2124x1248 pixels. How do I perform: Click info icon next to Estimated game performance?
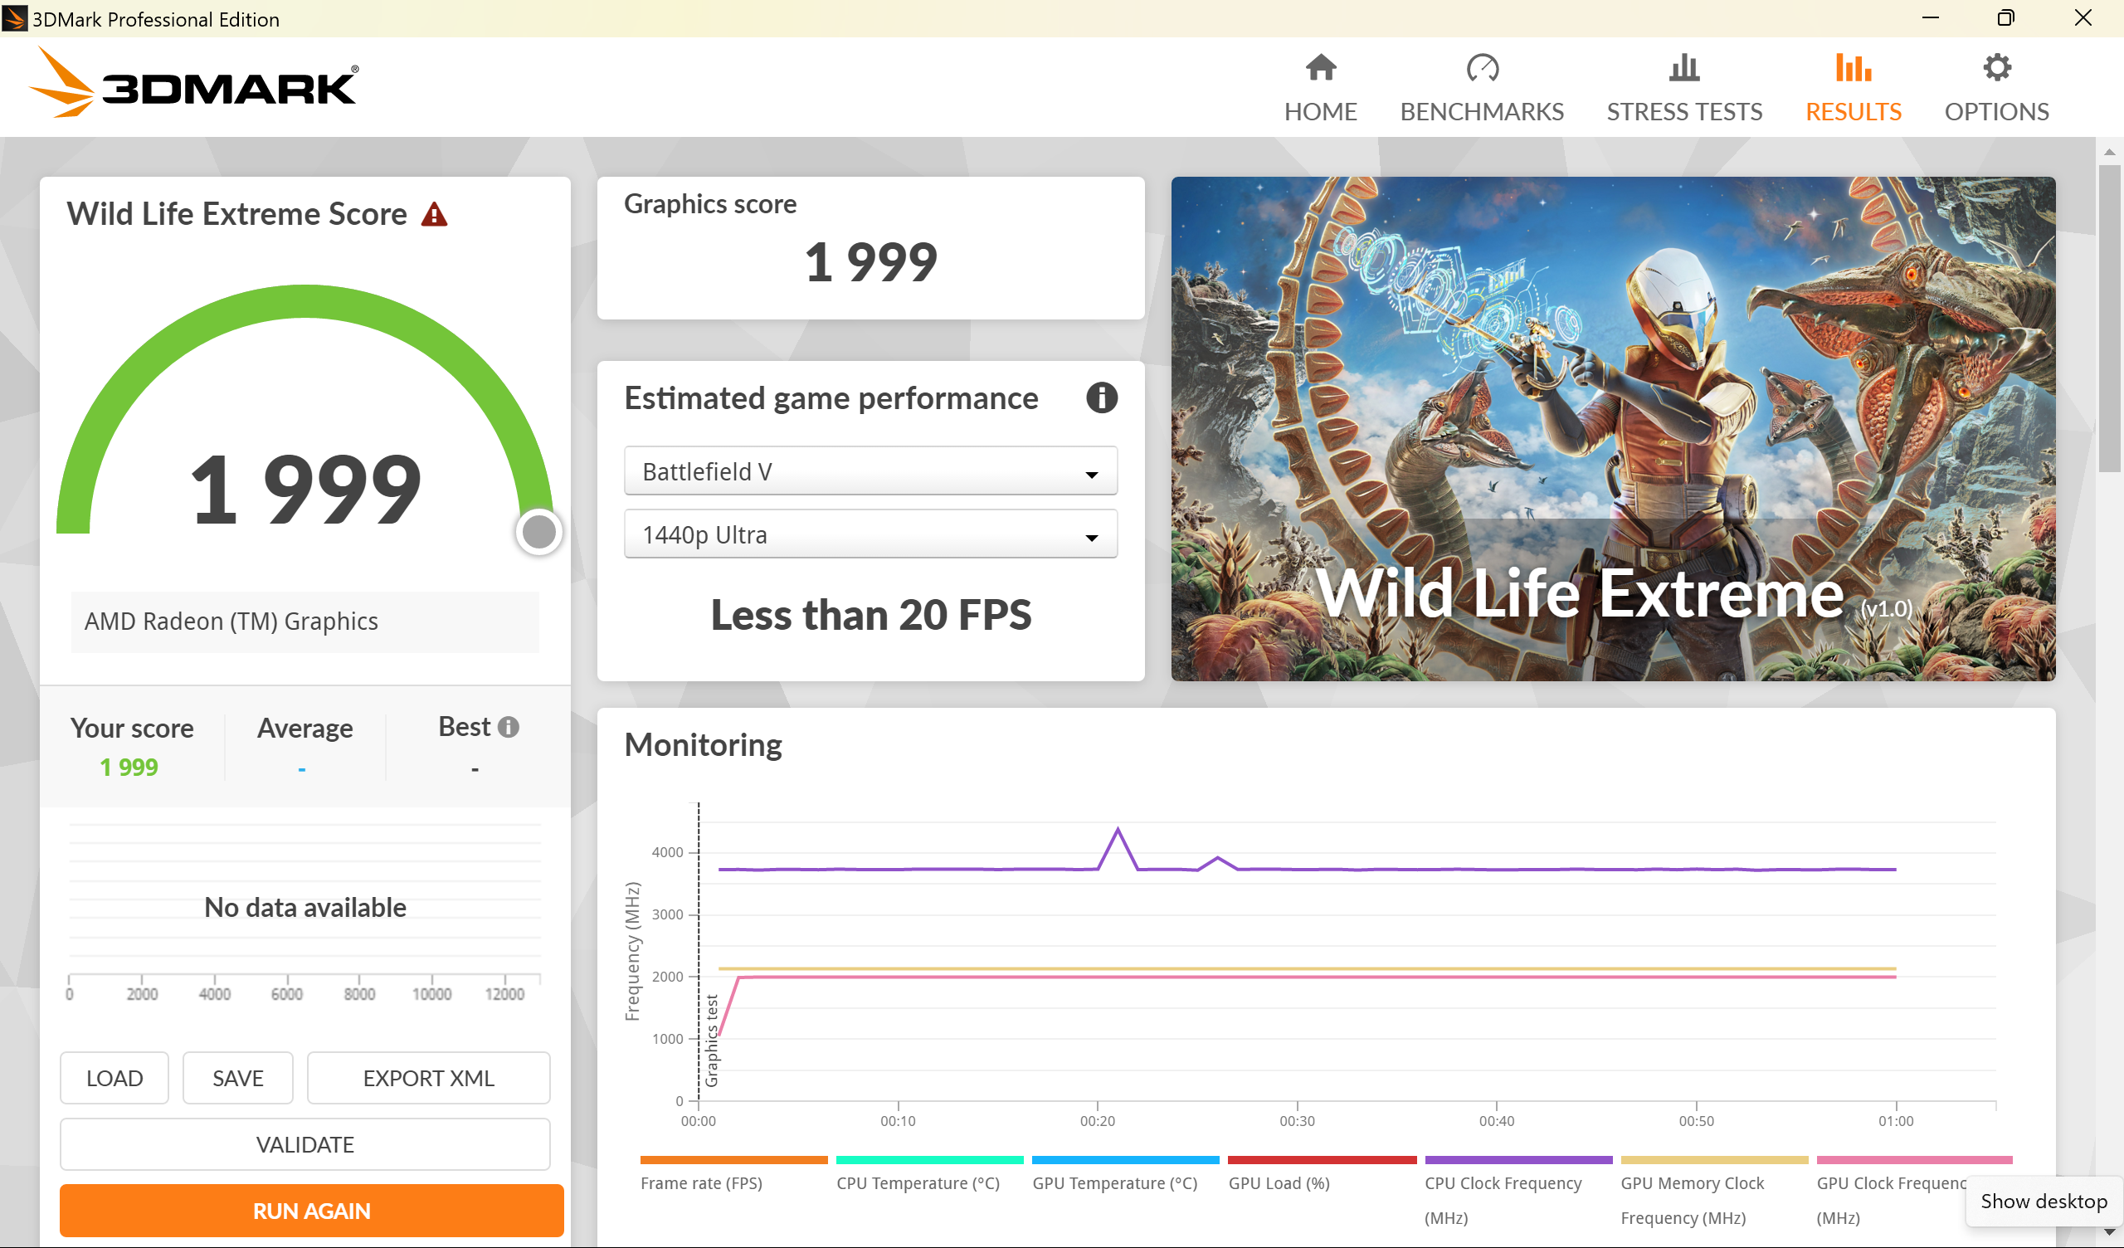coord(1101,397)
